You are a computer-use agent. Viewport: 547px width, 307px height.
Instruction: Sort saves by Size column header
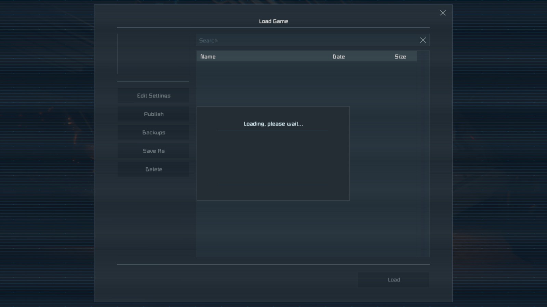coord(400,57)
